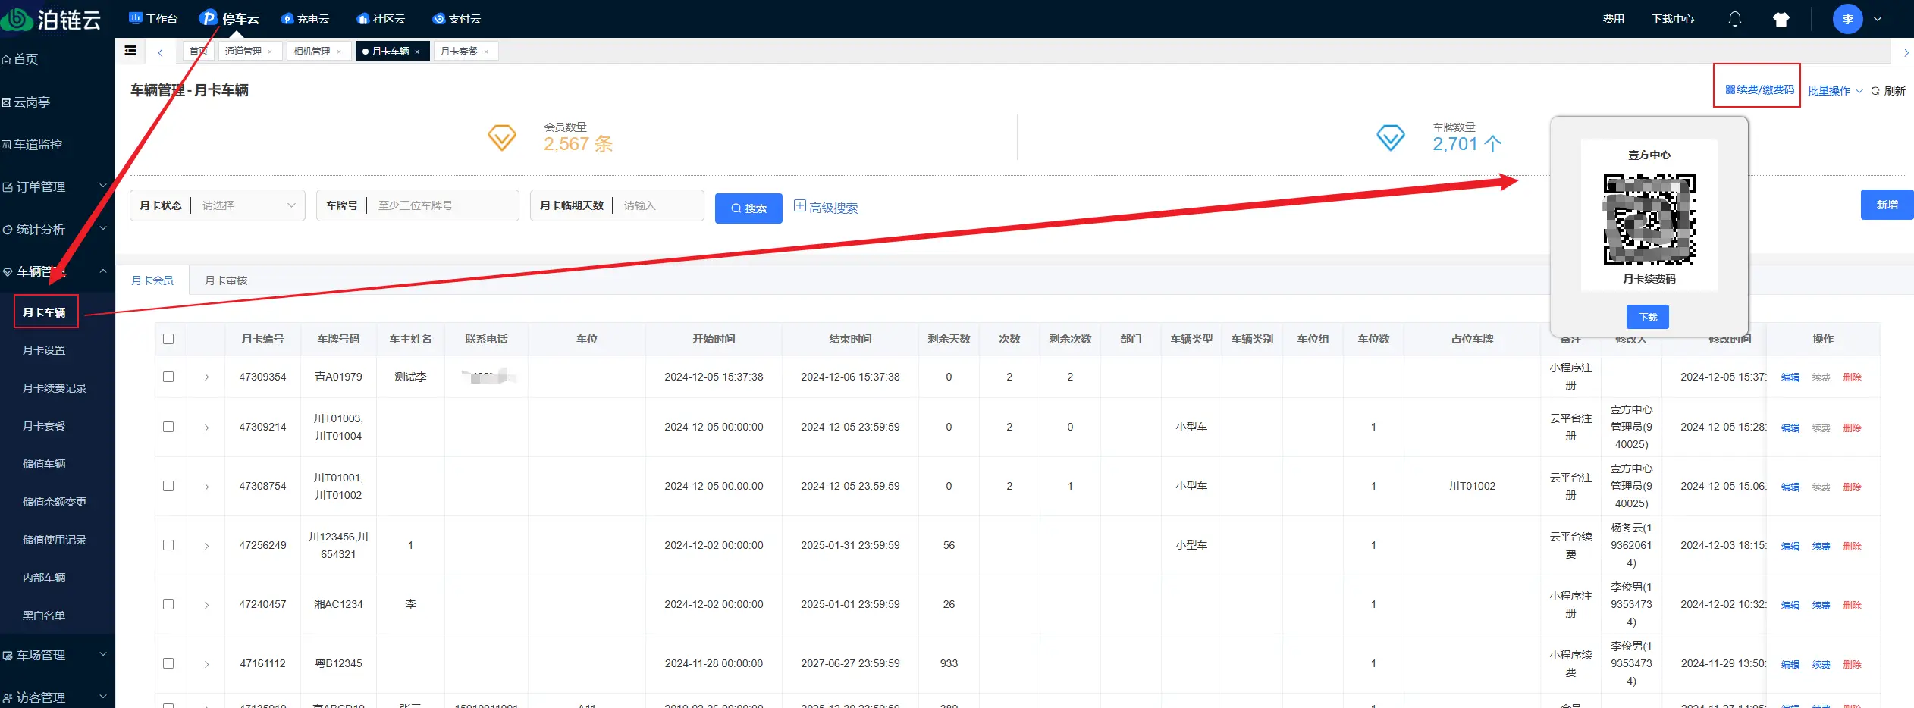Click the notification bell icon
Viewport: 1914px width, 708px height.
point(1734,19)
